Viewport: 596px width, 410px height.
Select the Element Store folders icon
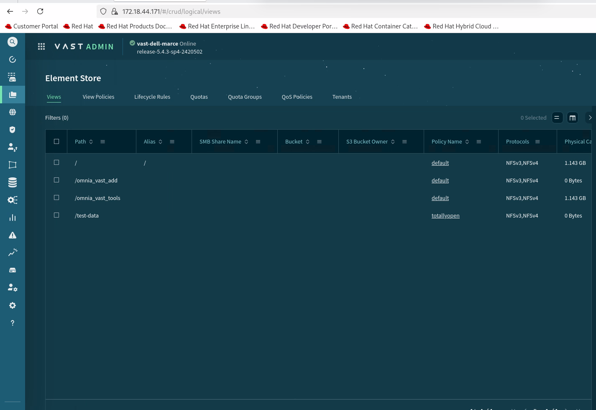pyautogui.click(x=13, y=95)
